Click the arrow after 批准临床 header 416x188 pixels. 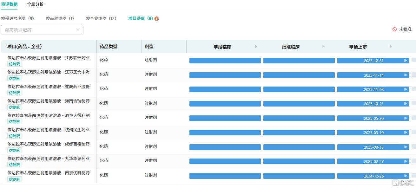(323, 47)
